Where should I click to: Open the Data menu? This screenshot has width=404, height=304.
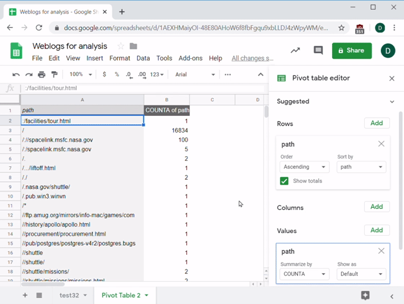[143, 58]
